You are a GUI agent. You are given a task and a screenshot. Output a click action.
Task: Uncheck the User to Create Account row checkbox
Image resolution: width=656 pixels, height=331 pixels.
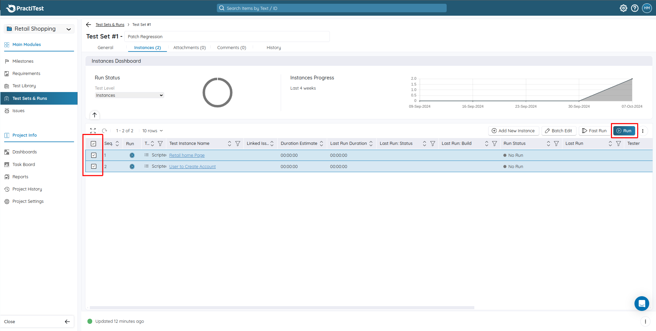coord(94,167)
